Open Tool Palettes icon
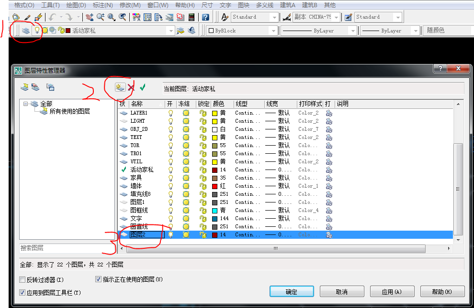This screenshot has width=474, height=308. (x=158, y=17)
